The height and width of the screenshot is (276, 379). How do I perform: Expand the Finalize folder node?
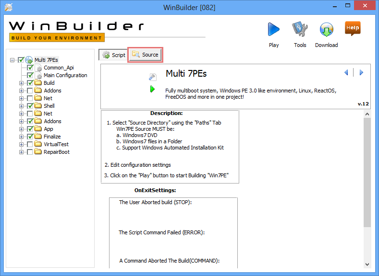(21, 137)
